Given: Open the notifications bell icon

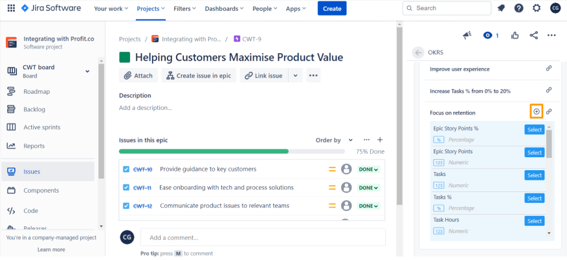Looking at the screenshot, I should pos(501,8).
